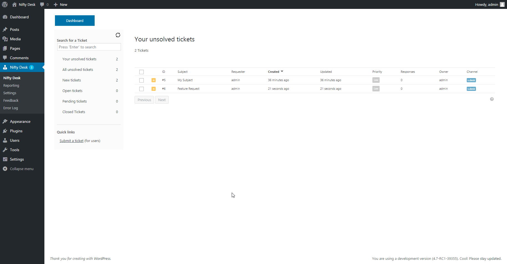The height and width of the screenshot is (264, 507).
Task: Sort by Created column arrow
Action: (x=282, y=71)
